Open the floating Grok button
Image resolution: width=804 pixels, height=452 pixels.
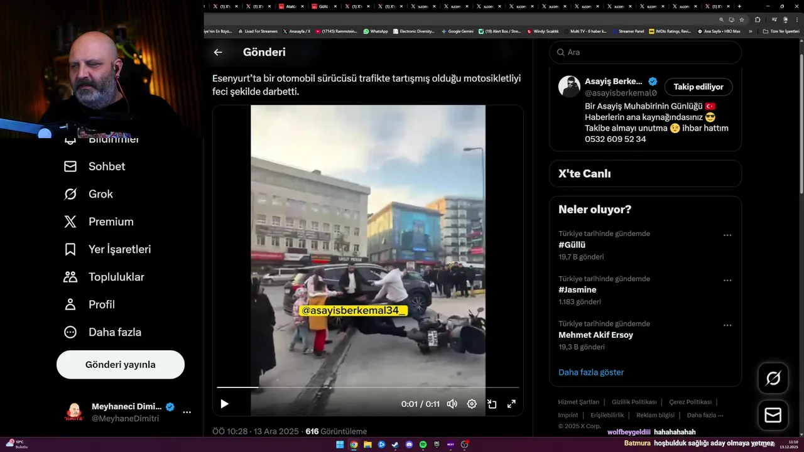tap(773, 378)
